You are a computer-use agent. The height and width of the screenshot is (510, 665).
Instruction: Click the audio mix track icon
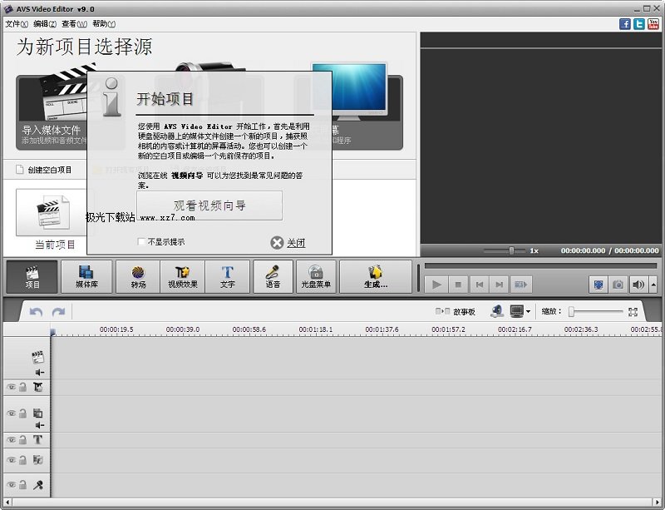[37, 459]
